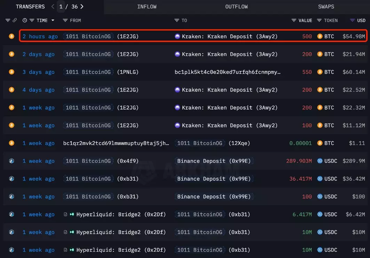Click Kraken logo in highlighted row
Screen dimensions: 370x258
[x=178, y=37]
